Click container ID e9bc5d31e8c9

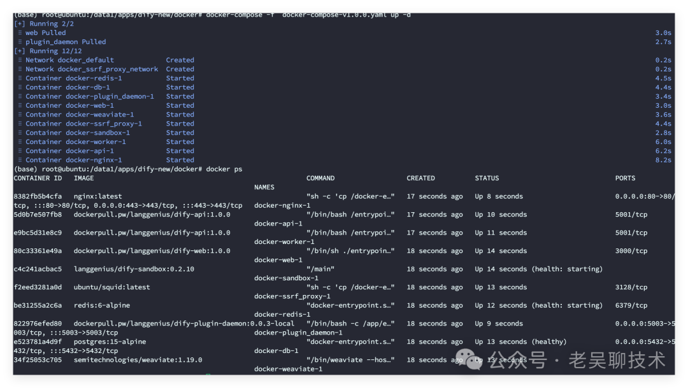tap(38, 233)
